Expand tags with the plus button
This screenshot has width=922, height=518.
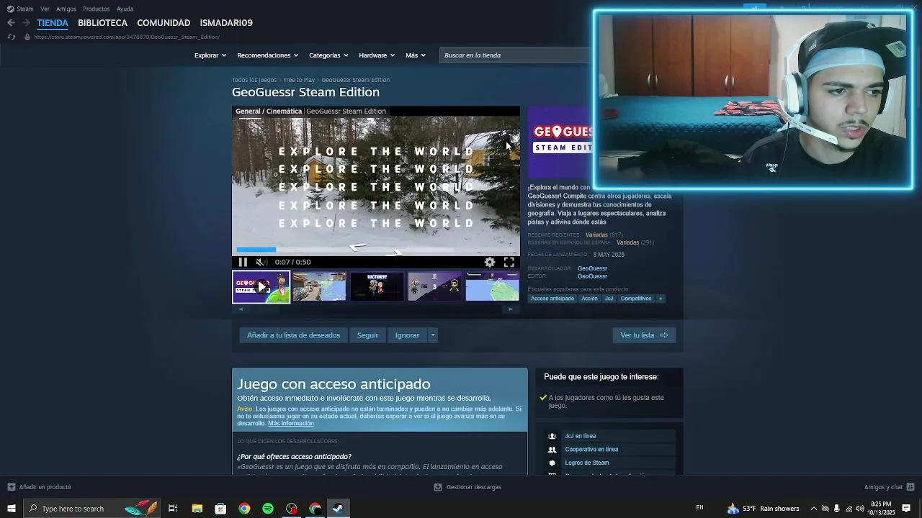point(661,299)
